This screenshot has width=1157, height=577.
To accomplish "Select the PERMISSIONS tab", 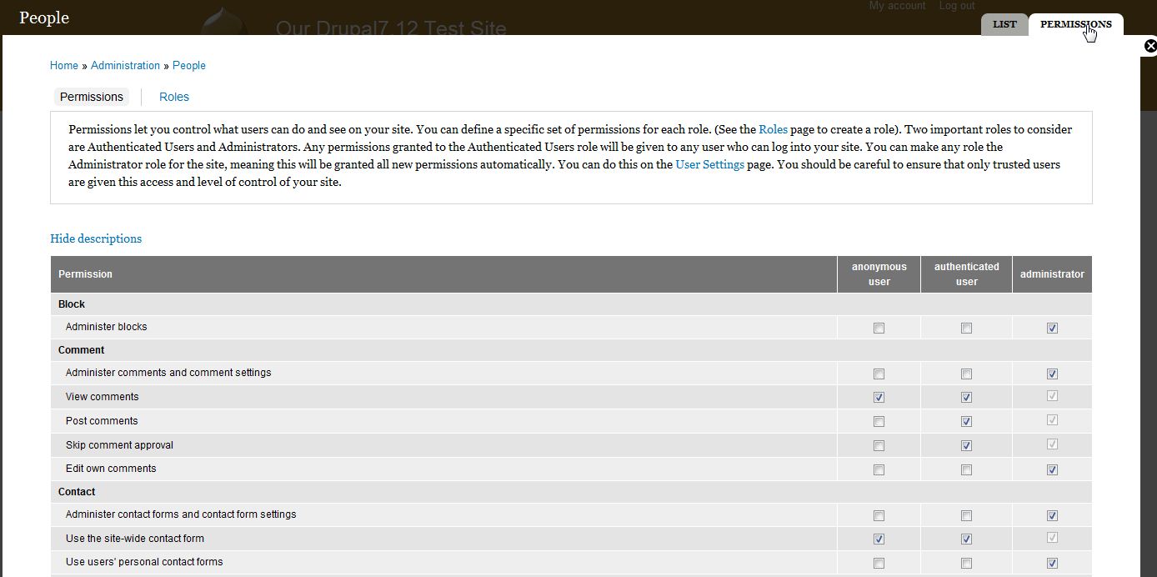I will coord(1075,24).
